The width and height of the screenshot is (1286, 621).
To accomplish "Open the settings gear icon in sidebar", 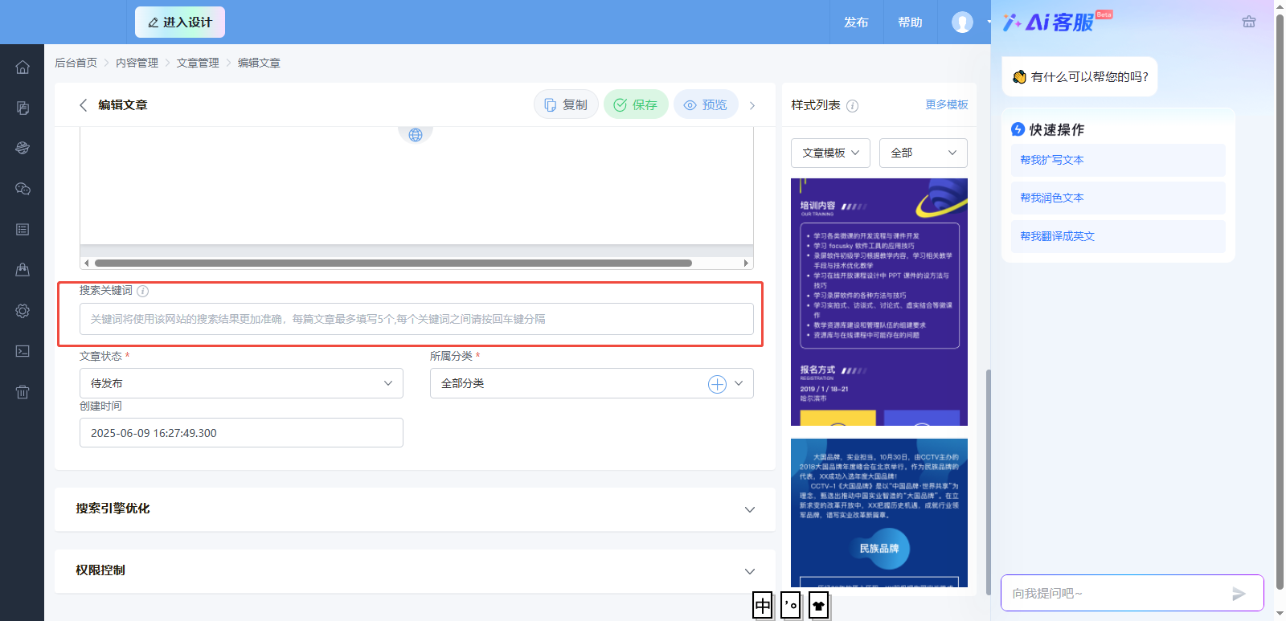I will tap(23, 311).
